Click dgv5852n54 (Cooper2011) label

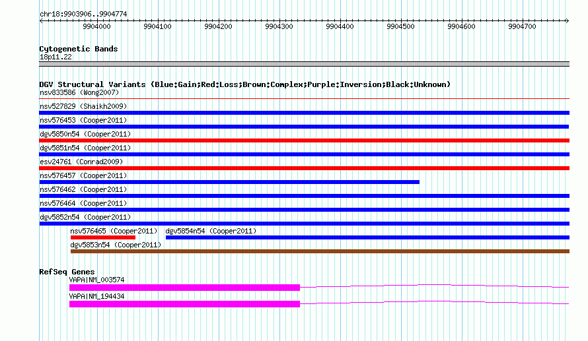(85, 217)
